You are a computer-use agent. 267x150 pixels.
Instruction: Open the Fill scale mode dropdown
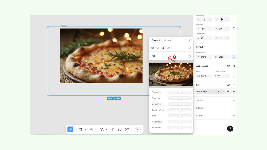[x=159, y=56]
